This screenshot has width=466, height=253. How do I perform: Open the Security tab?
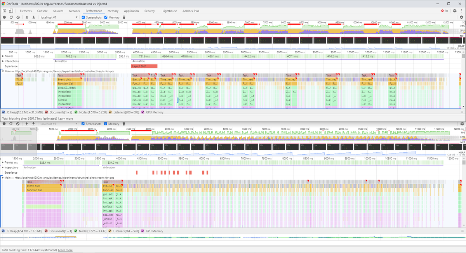tap(150, 11)
